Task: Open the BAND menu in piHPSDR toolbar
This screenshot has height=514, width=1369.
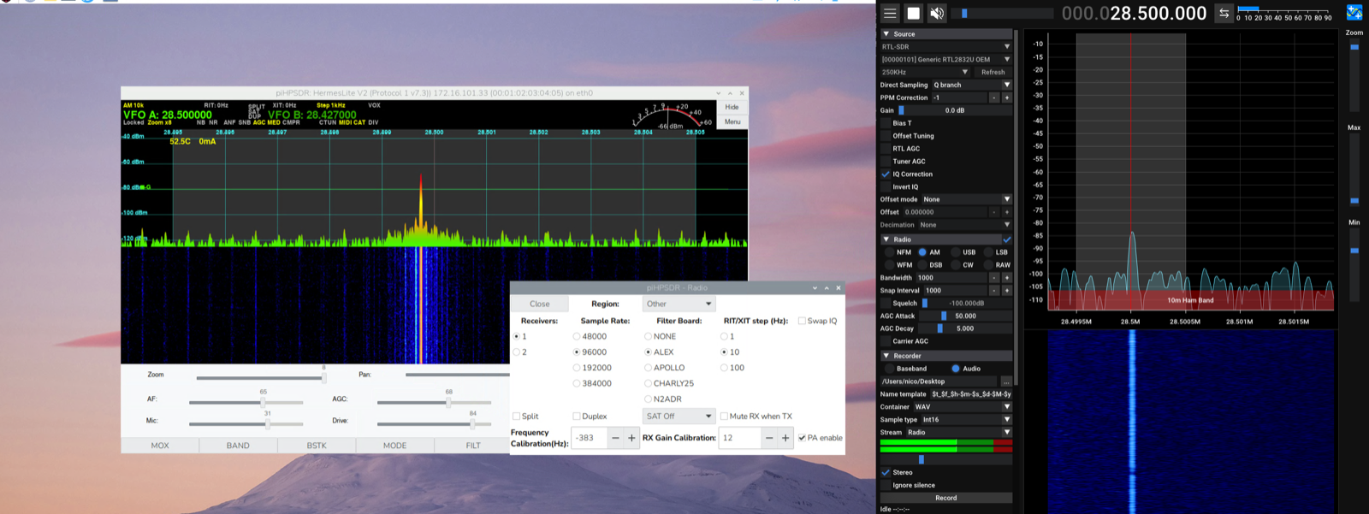Action: [x=238, y=446]
